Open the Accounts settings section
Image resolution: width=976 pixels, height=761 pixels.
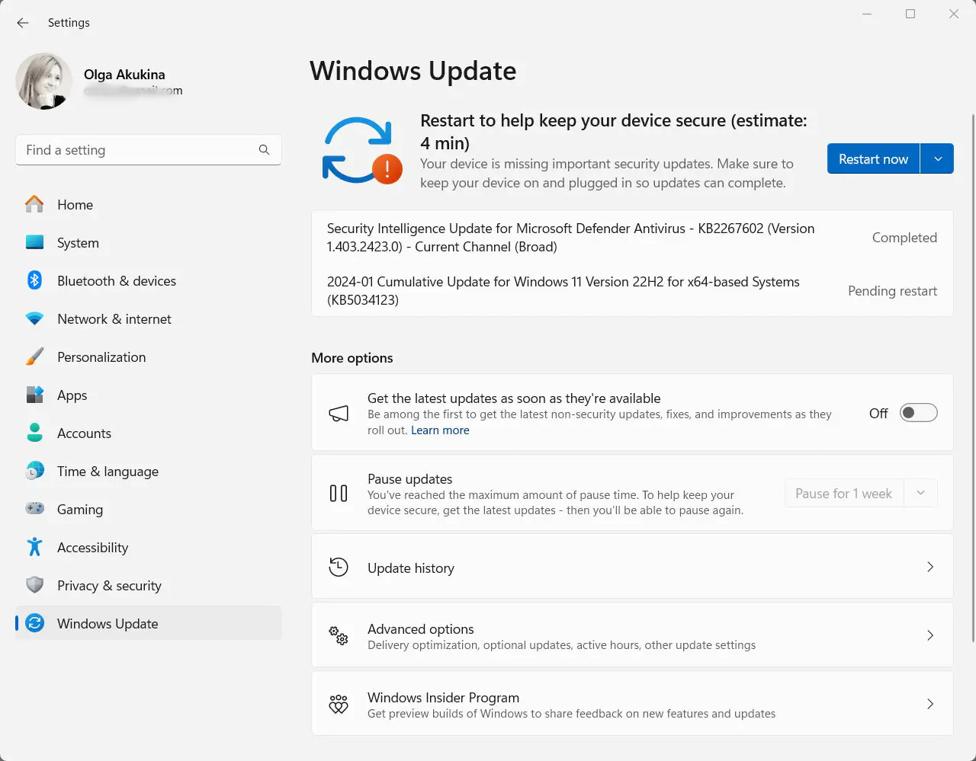(149, 433)
